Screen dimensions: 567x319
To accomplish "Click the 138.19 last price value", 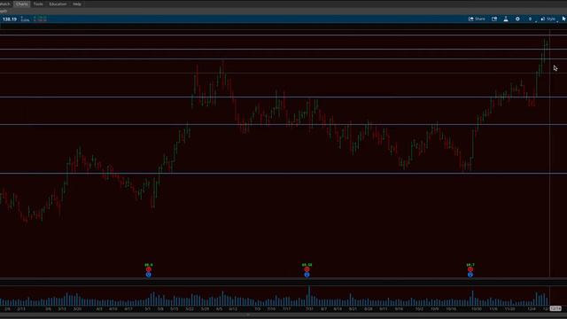I will click(10, 19).
